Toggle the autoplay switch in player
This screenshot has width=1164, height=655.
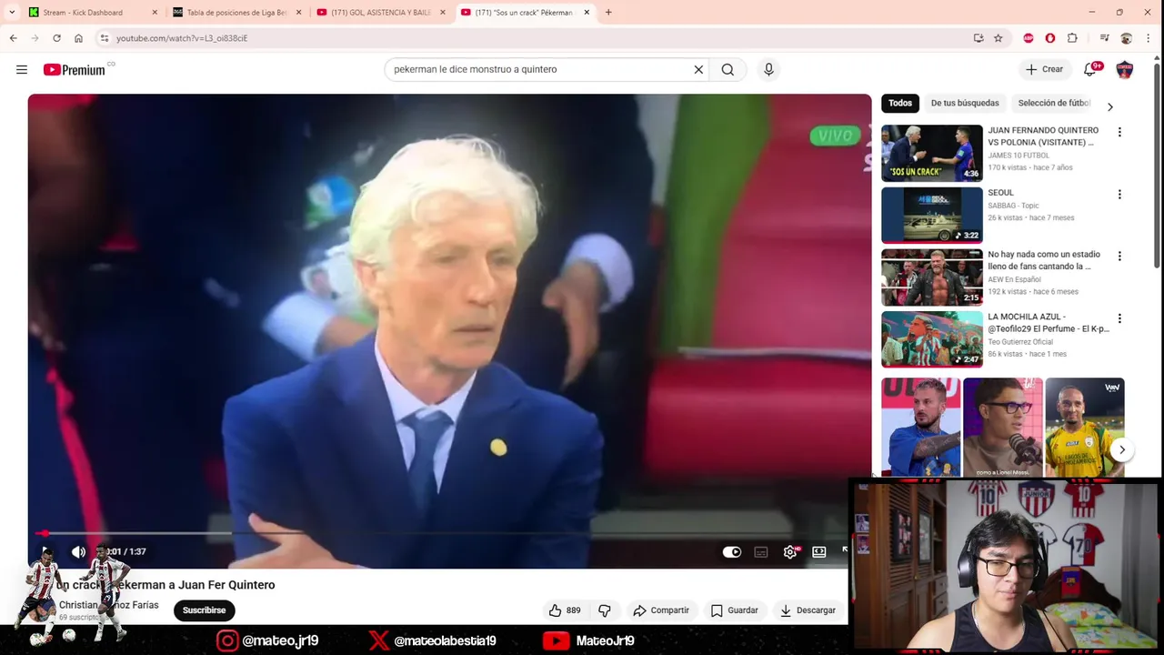coord(732,552)
